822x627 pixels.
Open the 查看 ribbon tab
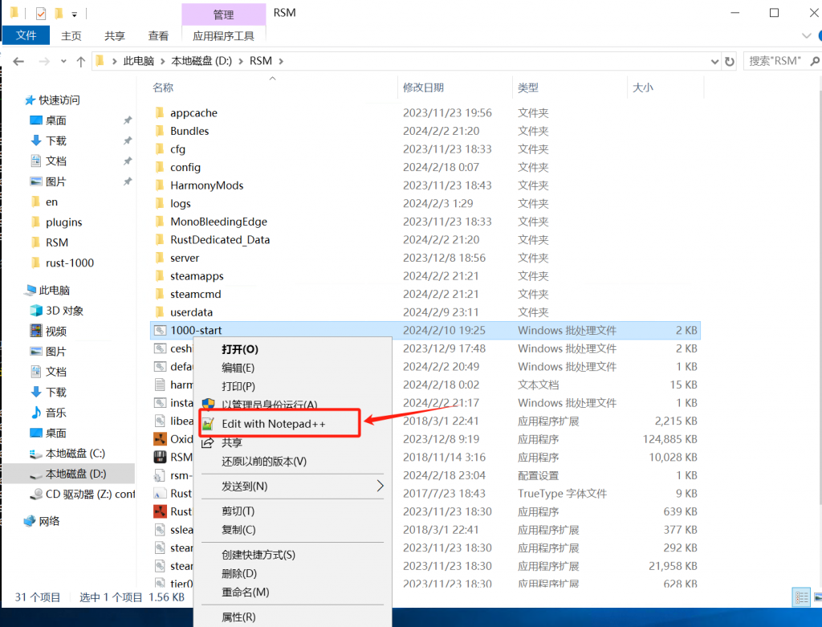[158, 36]
